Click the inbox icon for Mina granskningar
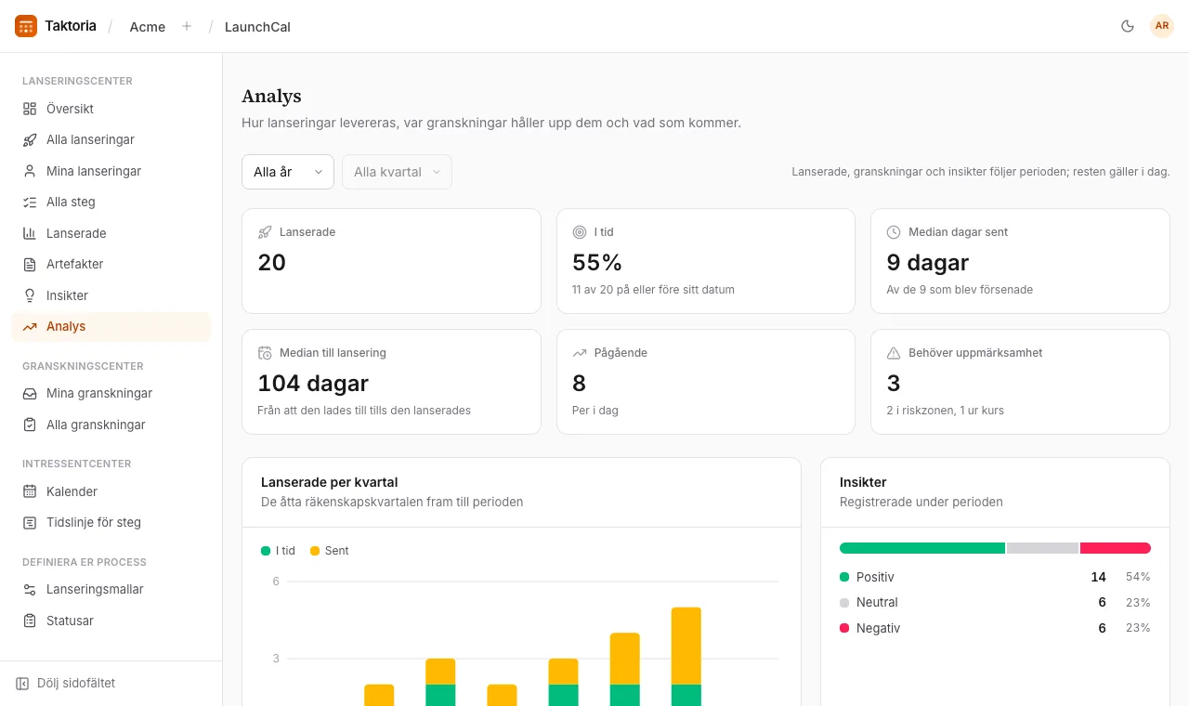This screenshot has width=1189, height=706. 30,394
